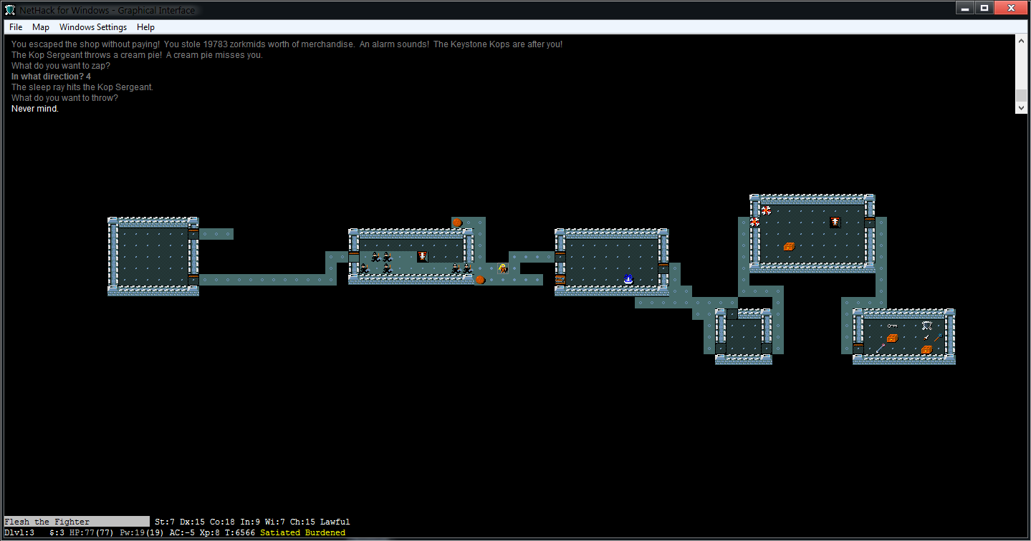
Task: Click the 'Never mind.' message
Action: coord(35,109)
